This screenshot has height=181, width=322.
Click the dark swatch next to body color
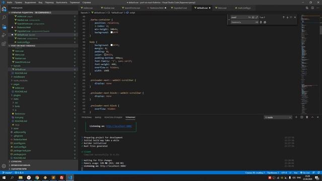point(105,55)
